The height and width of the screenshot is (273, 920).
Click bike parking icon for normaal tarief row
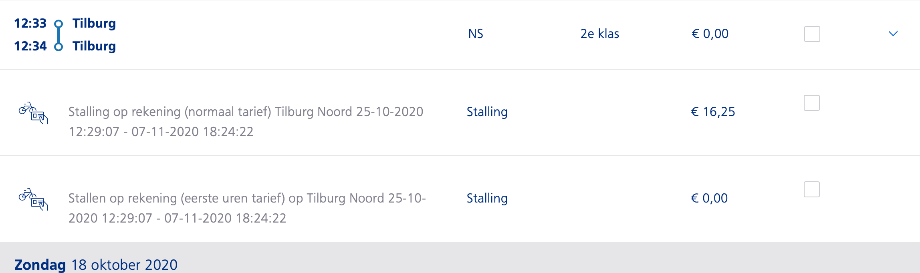[33, 113]
